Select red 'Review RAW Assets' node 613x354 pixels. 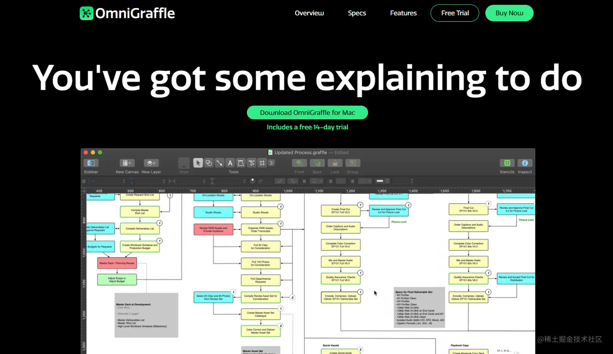click(213, 229)
